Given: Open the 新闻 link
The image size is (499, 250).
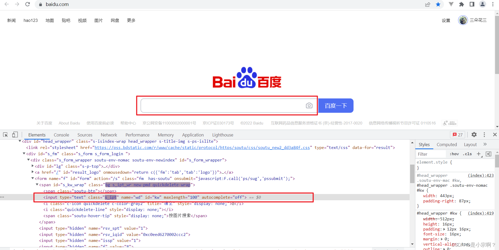Looking at the screenshot, I should [x=11, y=20].
